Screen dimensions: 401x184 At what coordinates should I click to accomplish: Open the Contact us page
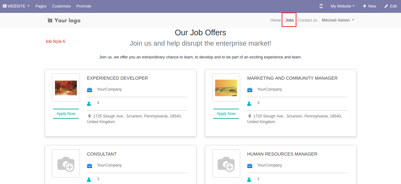[x=308, y=20]
